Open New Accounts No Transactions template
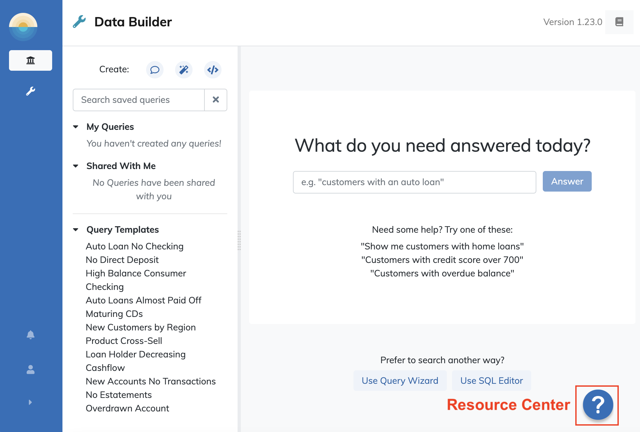640x432 pixels. coord(151,381)
